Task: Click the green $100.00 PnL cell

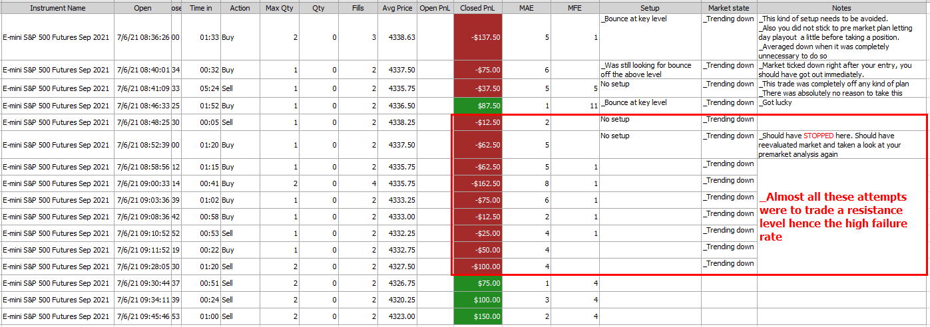Action: point(477,300)
